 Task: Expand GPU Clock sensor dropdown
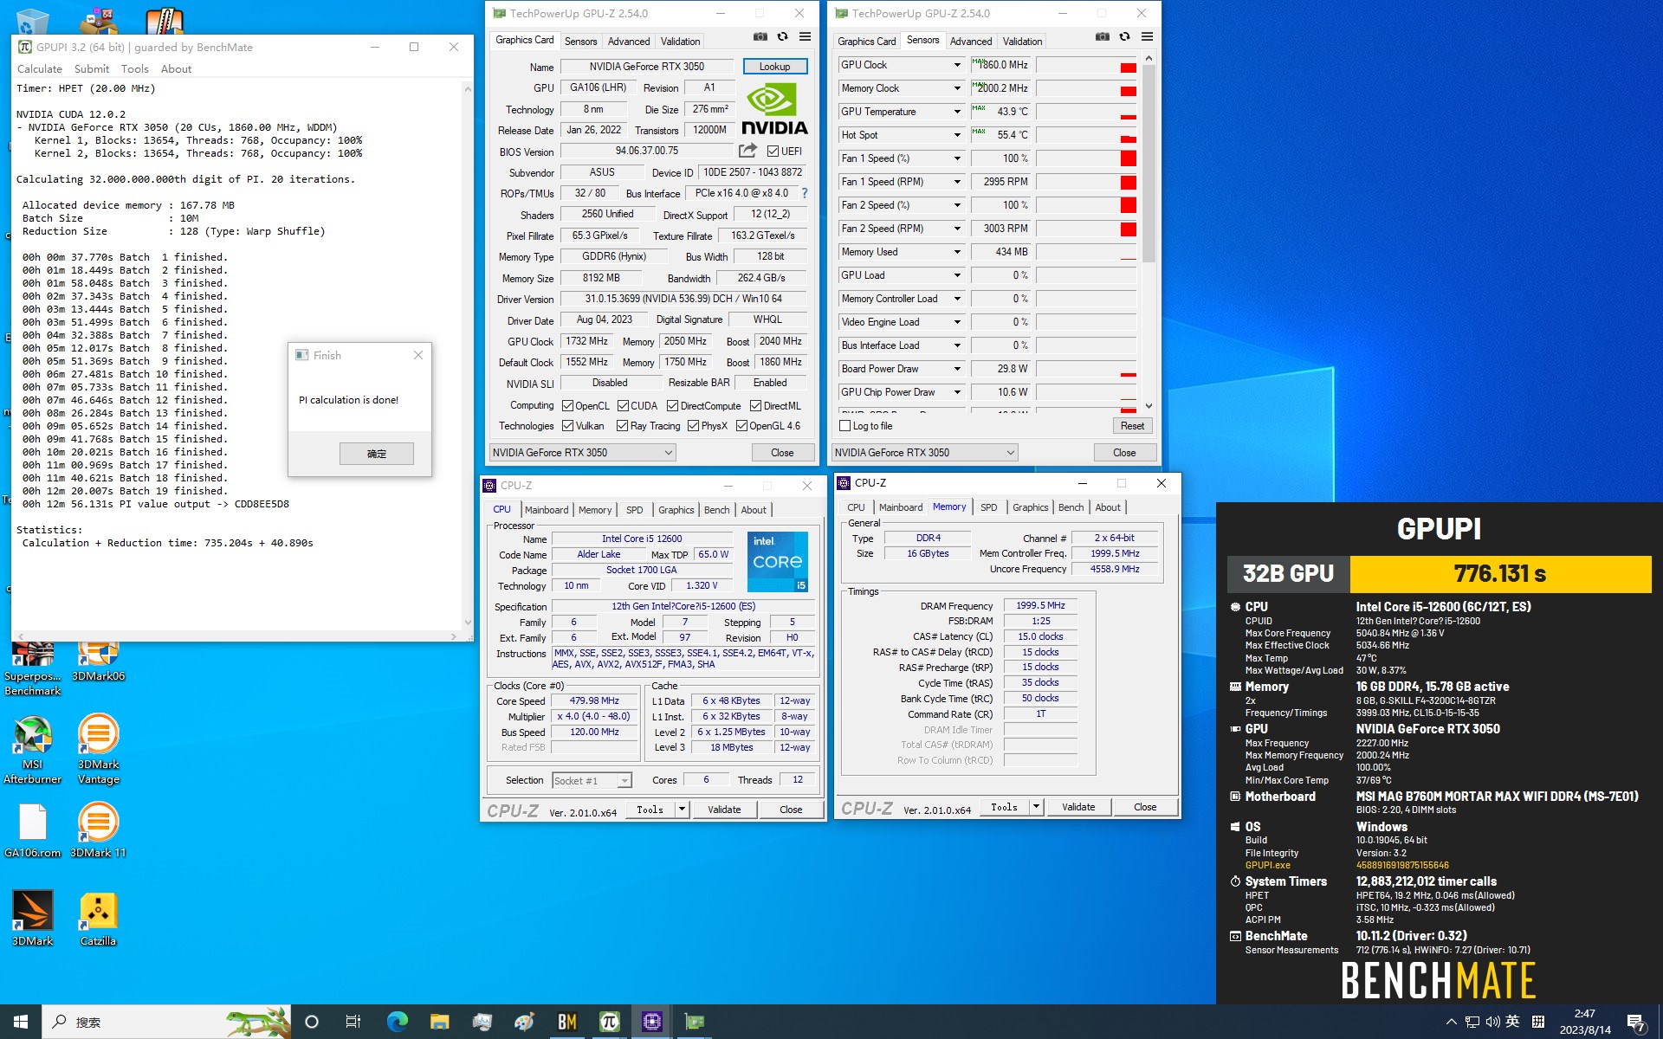(957, 65)
